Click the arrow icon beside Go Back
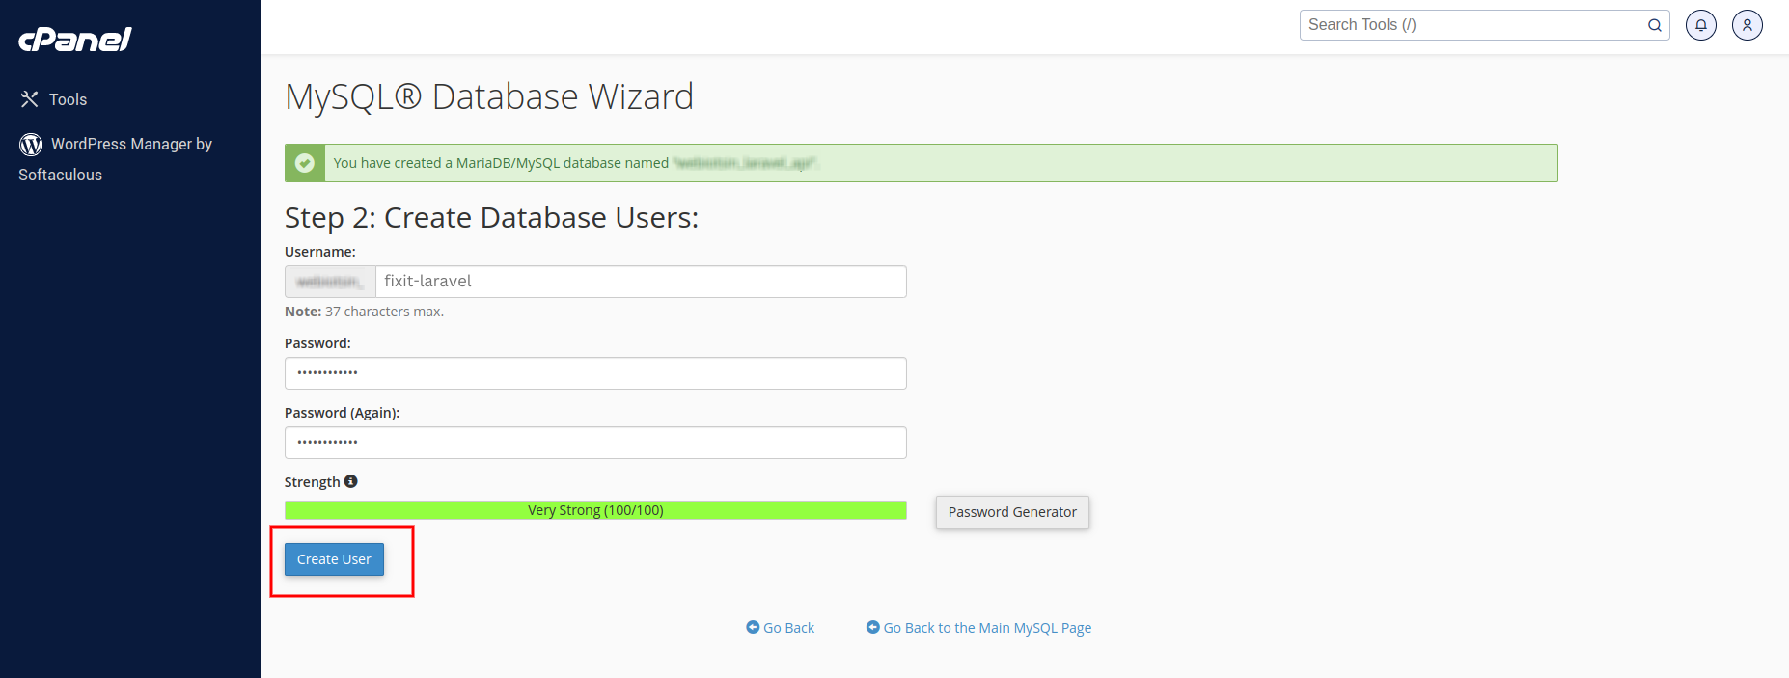 (753, 627)
